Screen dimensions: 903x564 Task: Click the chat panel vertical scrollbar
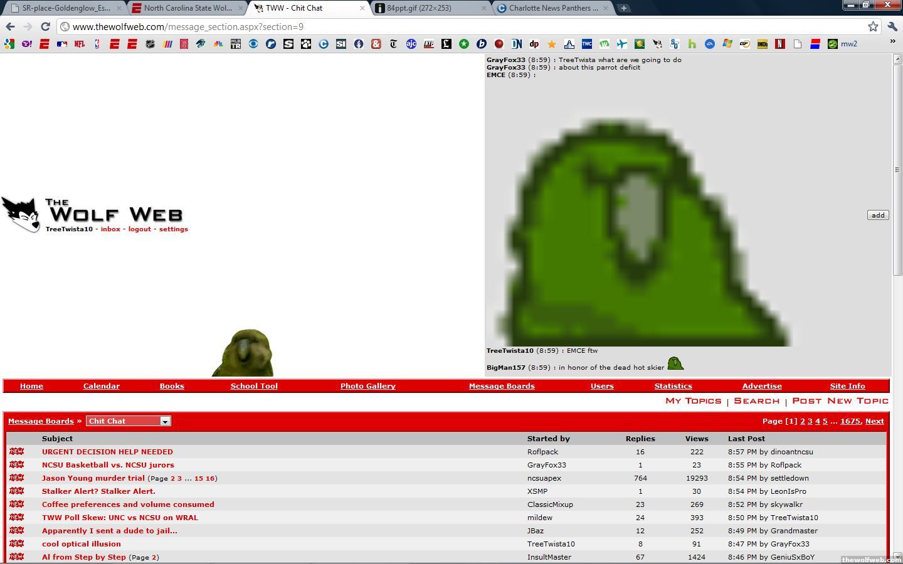[897, 169]
